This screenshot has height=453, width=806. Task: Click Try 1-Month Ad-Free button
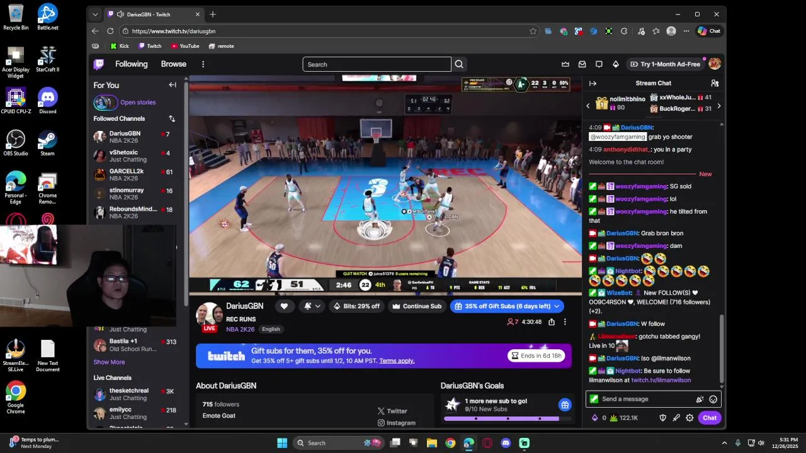tap(665, 64)
